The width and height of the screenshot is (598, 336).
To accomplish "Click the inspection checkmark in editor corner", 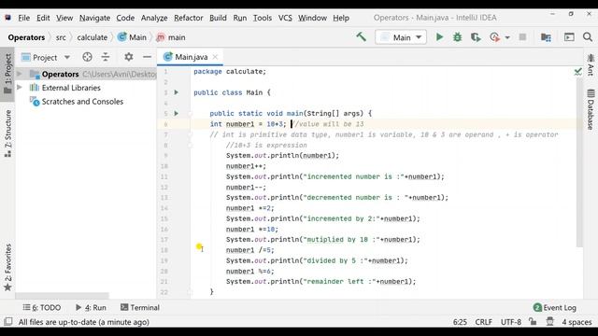I will click(577, 71).
